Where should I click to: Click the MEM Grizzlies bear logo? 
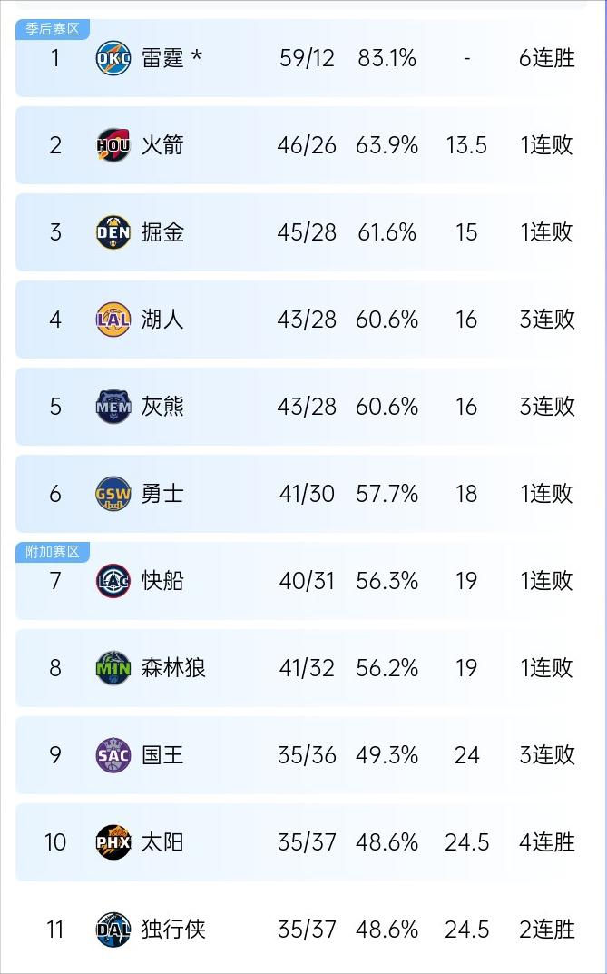(x=113, y=407)
